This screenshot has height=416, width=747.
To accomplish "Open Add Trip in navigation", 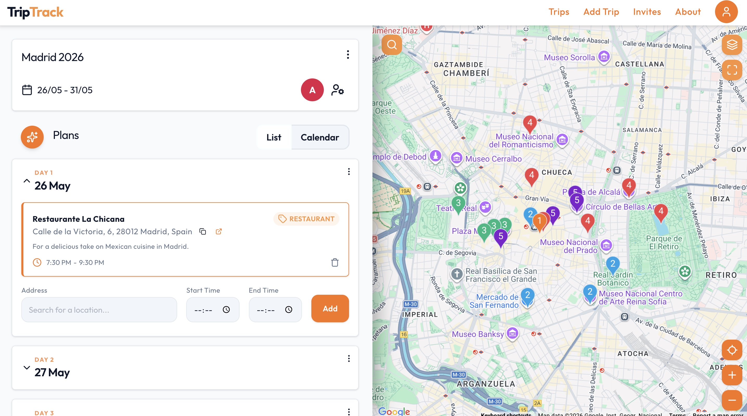I will pos(601,12).
